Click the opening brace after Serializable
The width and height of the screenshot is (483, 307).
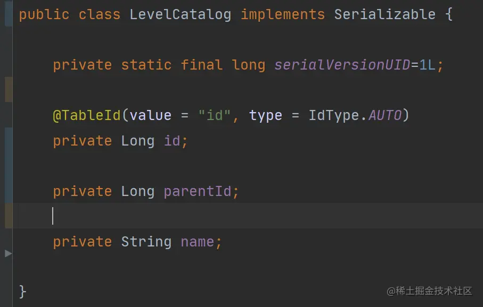(x=449, y=14)
